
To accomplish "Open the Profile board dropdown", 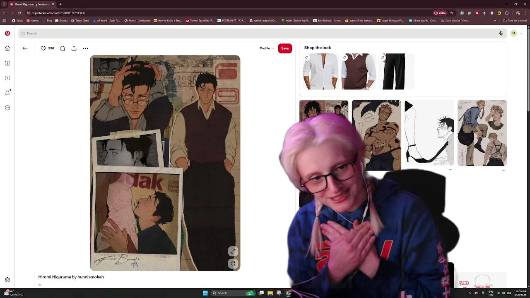I will (267, 48).
